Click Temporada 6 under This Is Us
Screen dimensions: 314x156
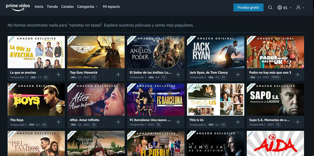pos(198,125)
